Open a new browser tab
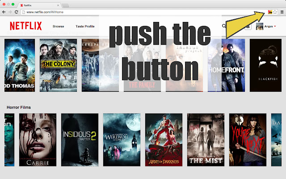Image resolution: width=286 pixels, height=179 pixels. coord(66,5)
